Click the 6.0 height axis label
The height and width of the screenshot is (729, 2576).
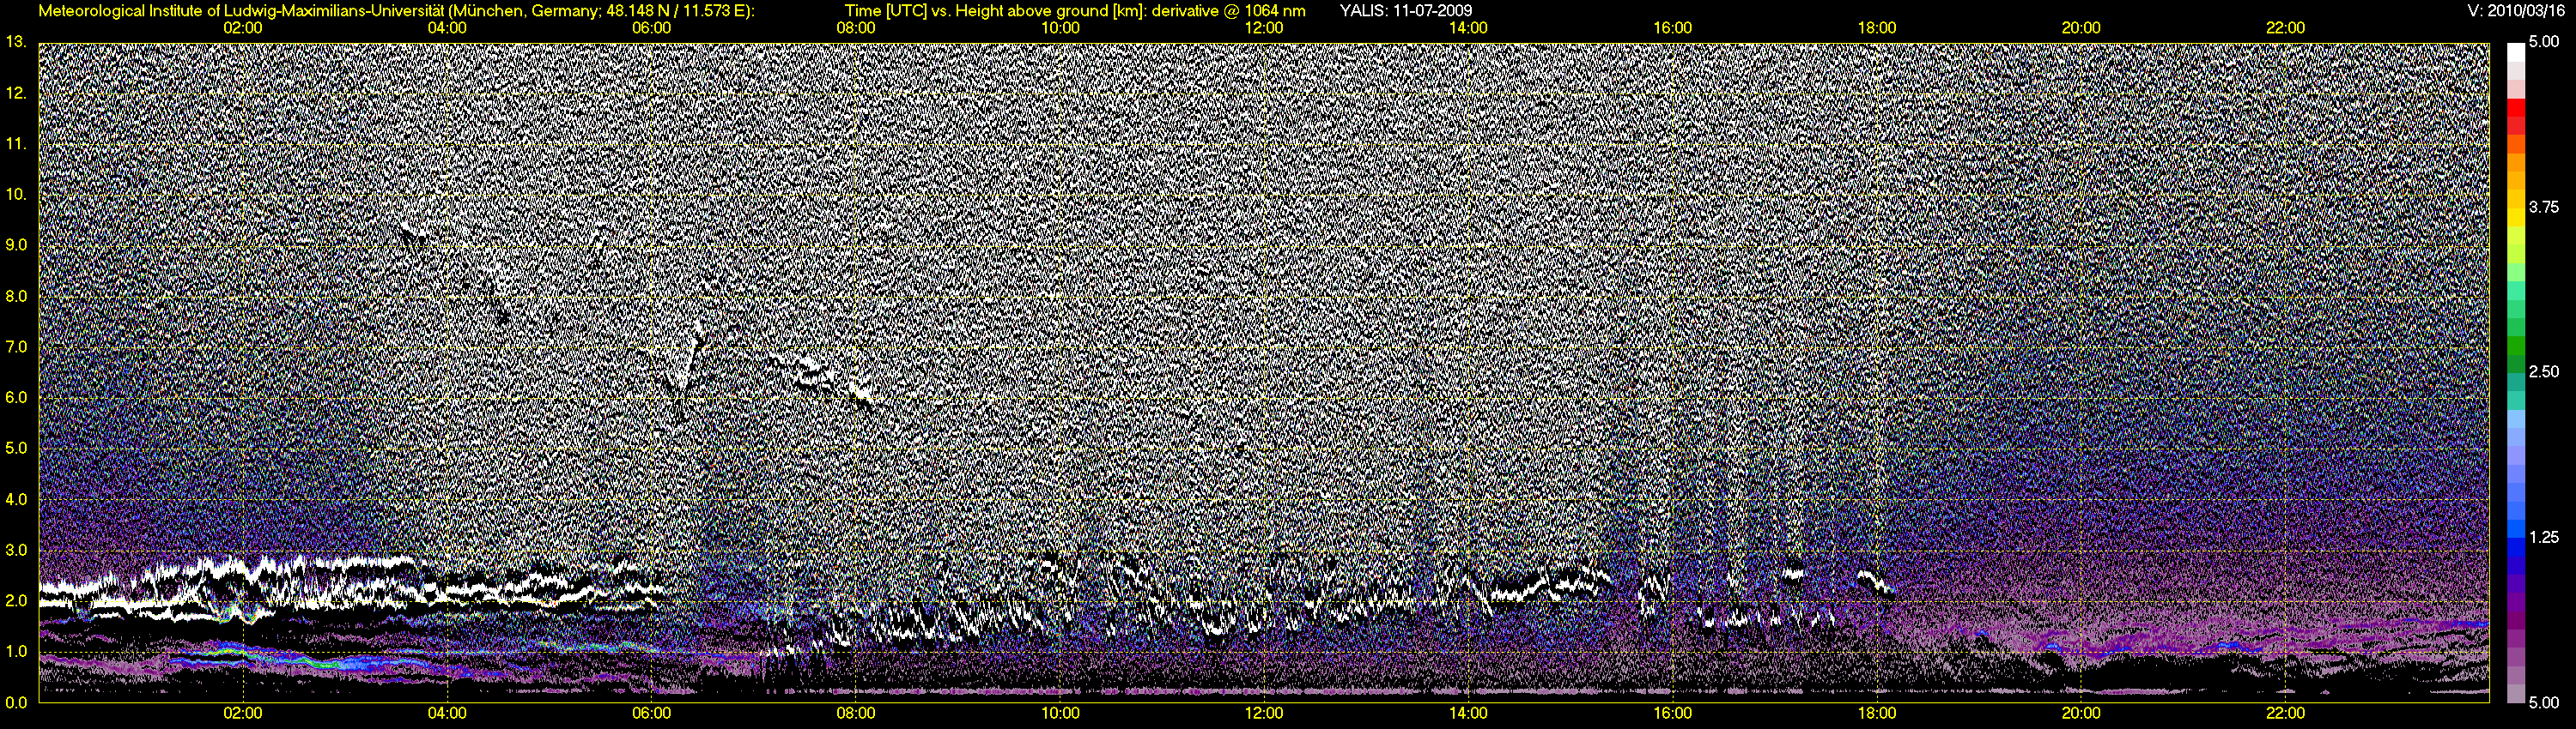pos(17,397)
